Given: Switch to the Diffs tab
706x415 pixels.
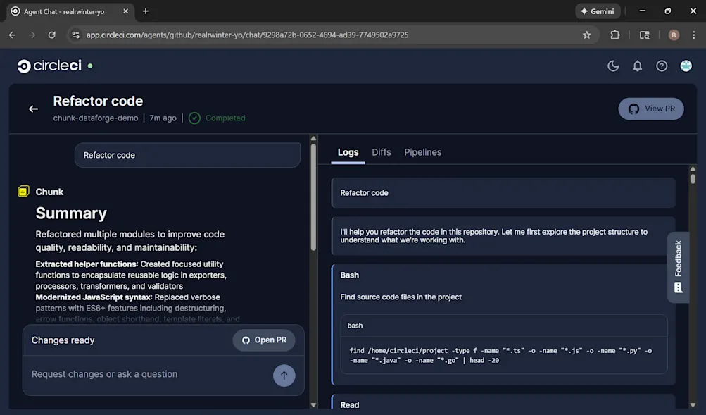Looking at the screenshot, I should 381,152.
